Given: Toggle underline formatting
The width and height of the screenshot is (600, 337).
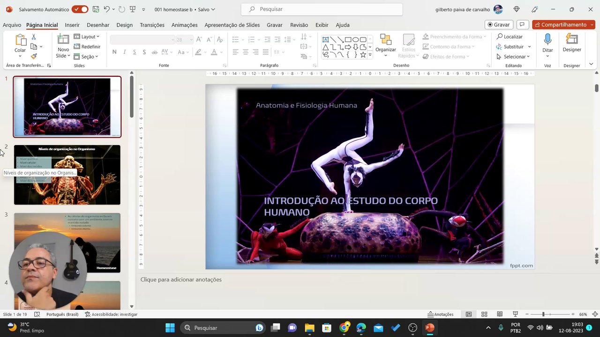Looking at the screenshot, I should (135, 52).
